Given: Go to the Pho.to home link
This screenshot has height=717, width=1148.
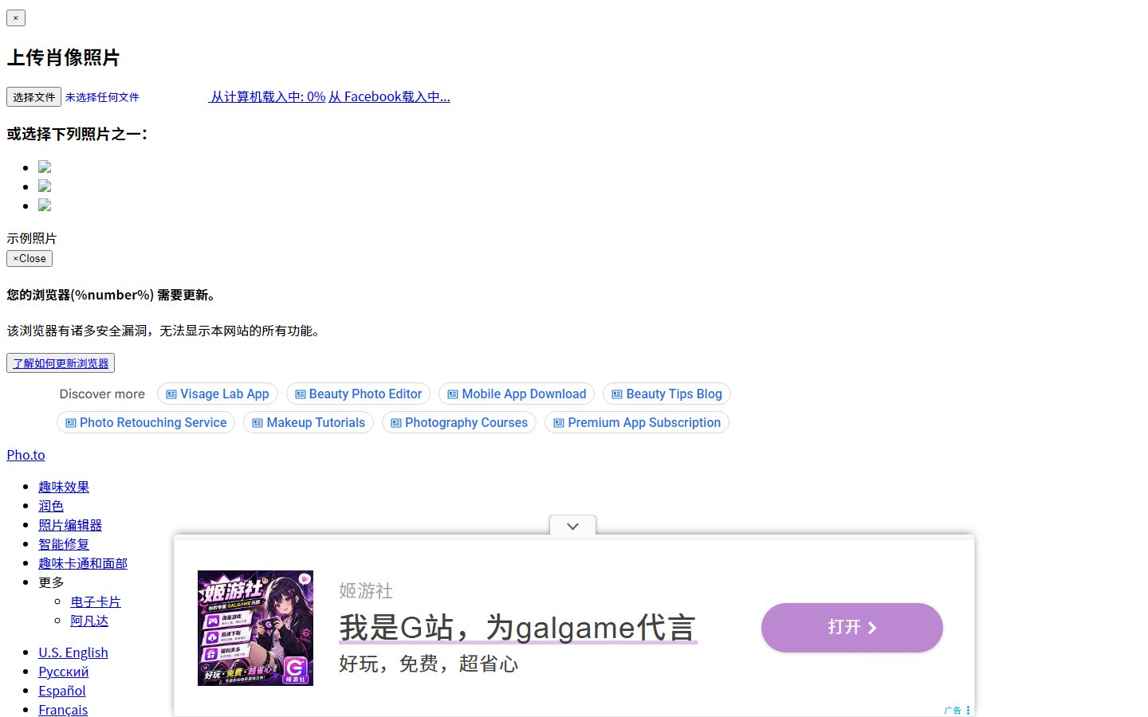Looking at the screenshot, I should pos(26,455).
